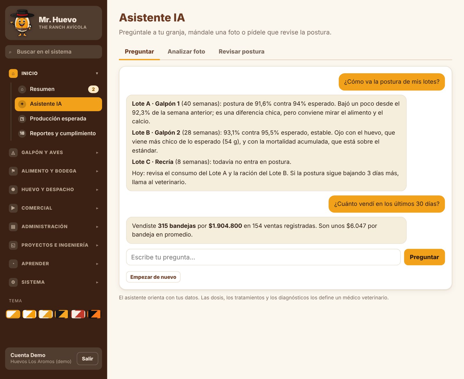Expand the Alimento y Bodega arrow
Screen dimensions: 464x379
coord(97,171)
